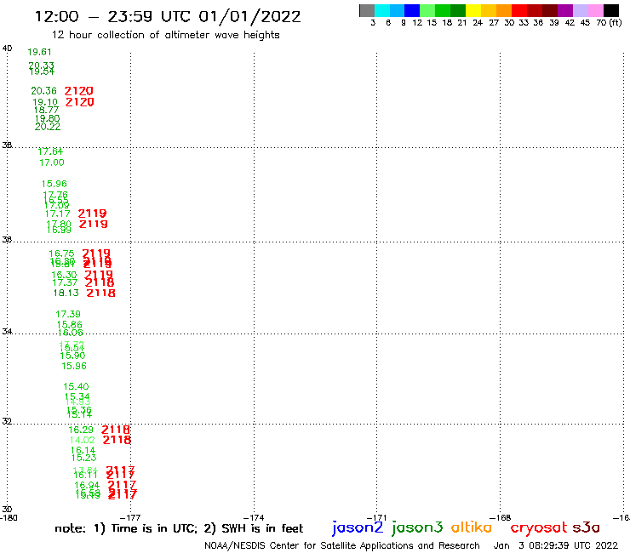Click the wave height value 17.39

pos(68,314)
